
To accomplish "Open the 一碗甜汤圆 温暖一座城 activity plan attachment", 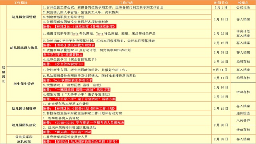I will point(77,90).
